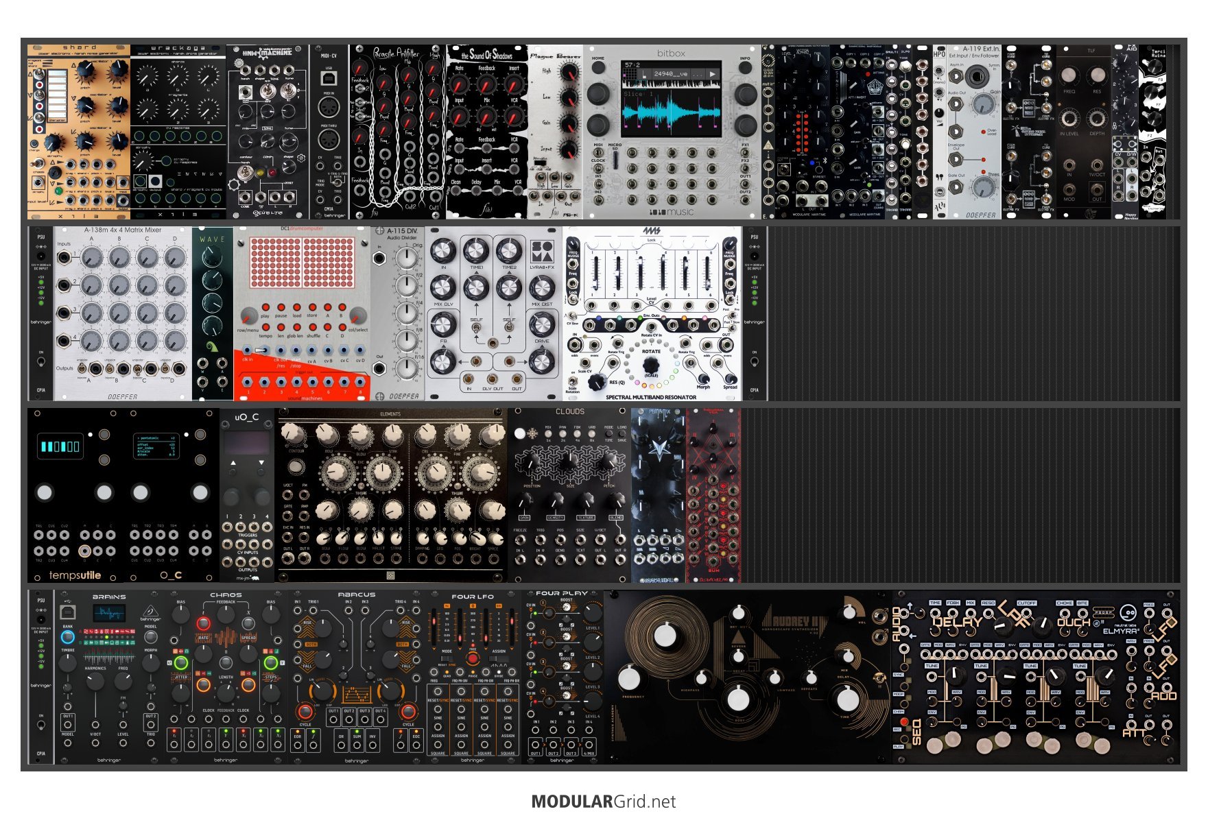Click the load button on DC1 drumcomputer

[x=296, y=307]
